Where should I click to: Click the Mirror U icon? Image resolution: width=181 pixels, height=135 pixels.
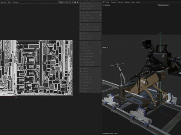coord(81,42)
